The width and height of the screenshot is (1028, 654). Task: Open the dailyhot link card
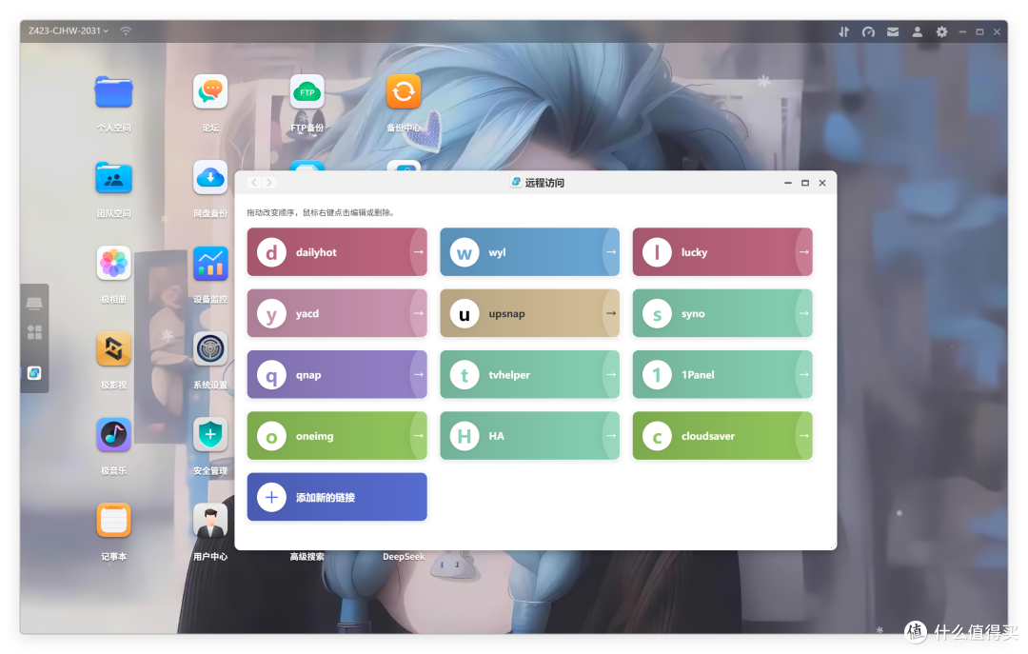click(x=337, y=252)
